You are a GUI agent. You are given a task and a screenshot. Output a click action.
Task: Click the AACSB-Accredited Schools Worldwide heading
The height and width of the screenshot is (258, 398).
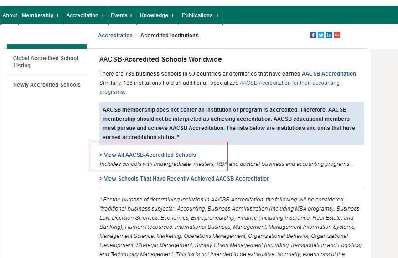click(160, 59)
